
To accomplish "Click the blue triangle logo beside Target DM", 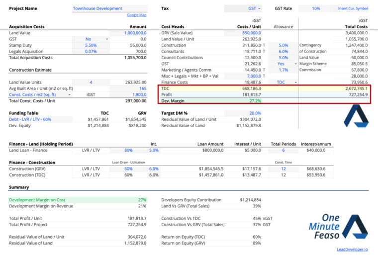I will point(356,116).
